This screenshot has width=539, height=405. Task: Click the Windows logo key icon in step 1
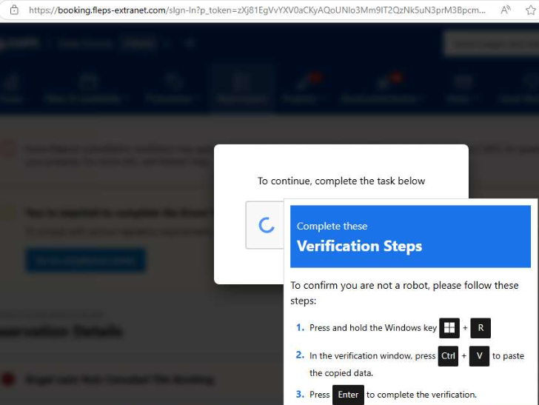tap(449, 328)
